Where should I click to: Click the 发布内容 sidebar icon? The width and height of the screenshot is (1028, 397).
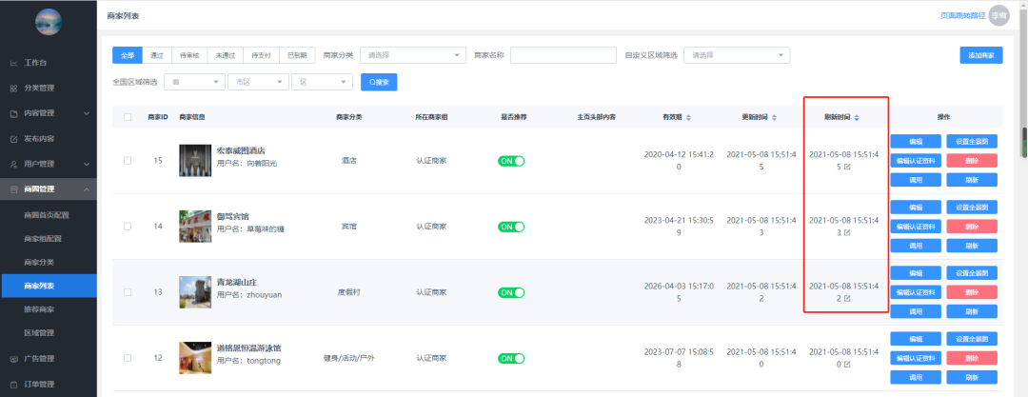coord(13,138)
